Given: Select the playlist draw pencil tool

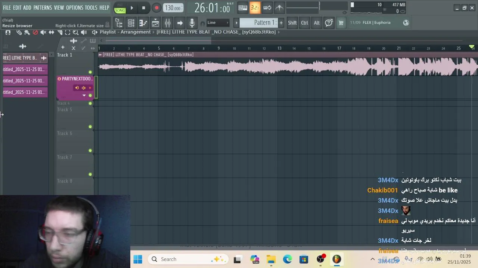Looking at the screenshot, I should 19,32.
